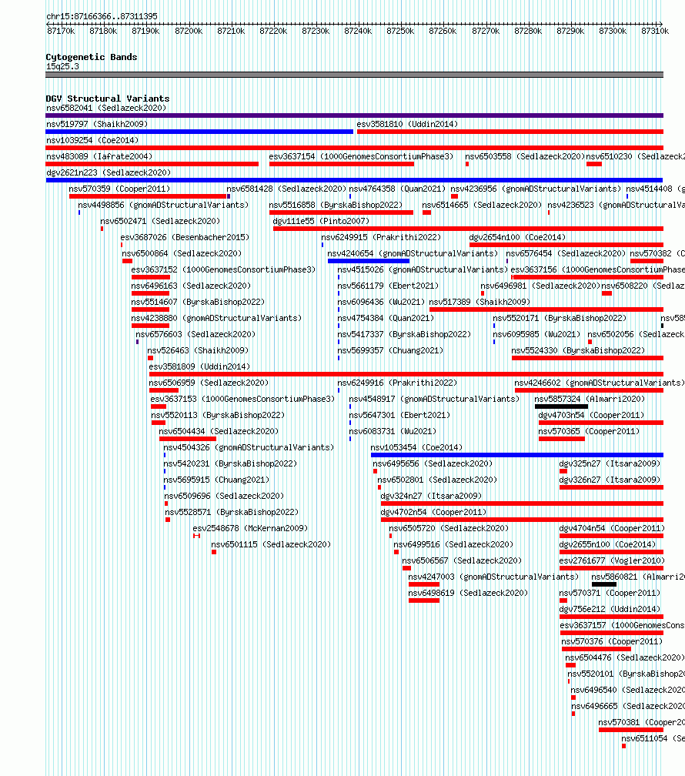Click nsv6498619 (Sedlazeck2020) label

pyautogui.click(x=468, y=593)
